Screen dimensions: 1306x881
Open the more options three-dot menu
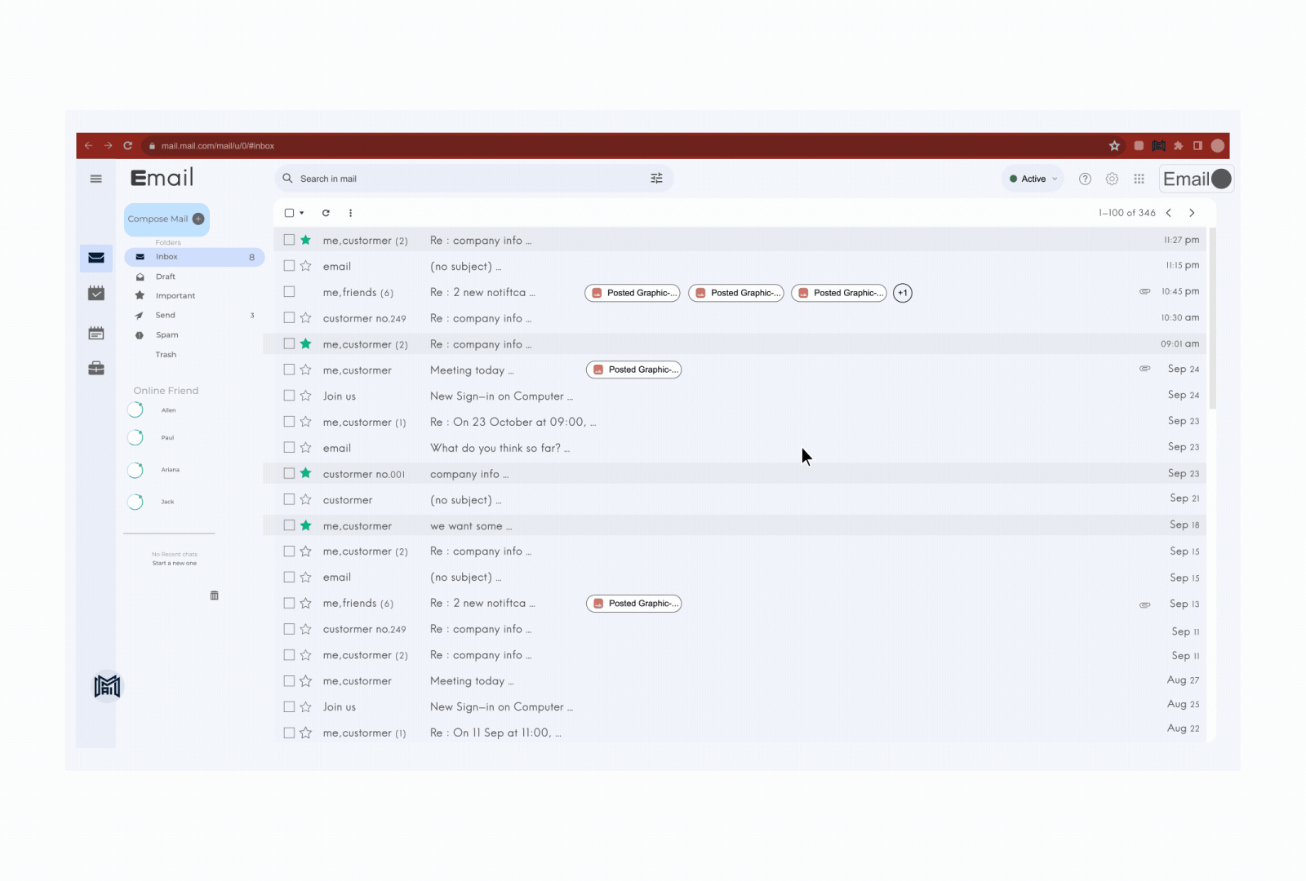pos(350,212)
